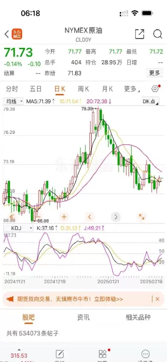Tap the current price 71.73
The height and width of the screenshot is (362, 167).
[18, 53]
